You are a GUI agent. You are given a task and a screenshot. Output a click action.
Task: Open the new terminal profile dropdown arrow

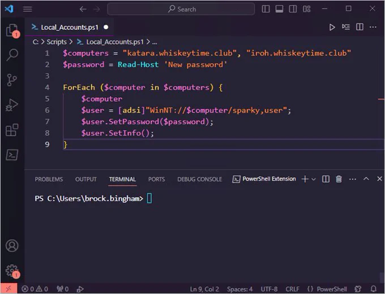click(314, 179)
